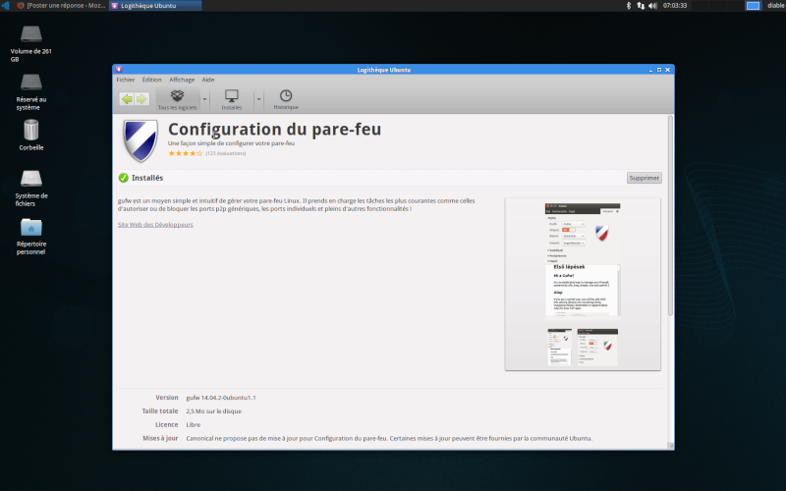786x491 pixels.
Task: Open the Site Web des Développeurs link
Action: [x=155, y=225]
